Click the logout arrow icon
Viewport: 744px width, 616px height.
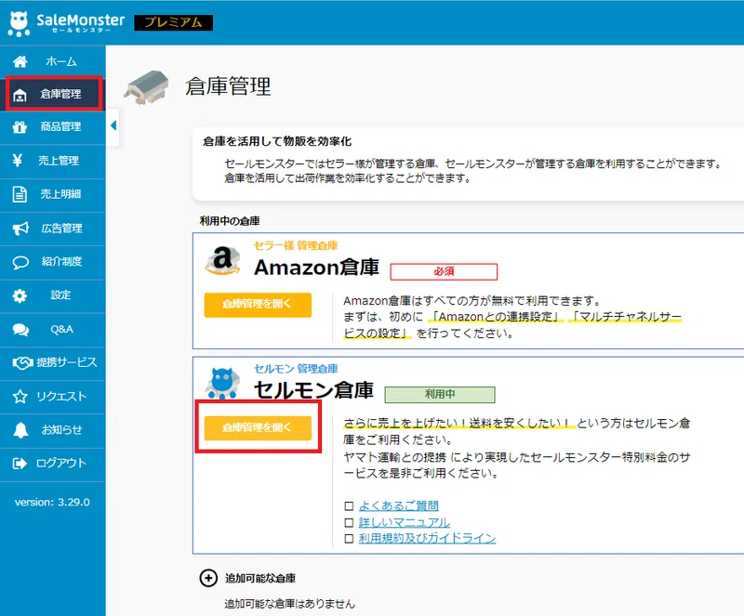[x=20, y=464]
